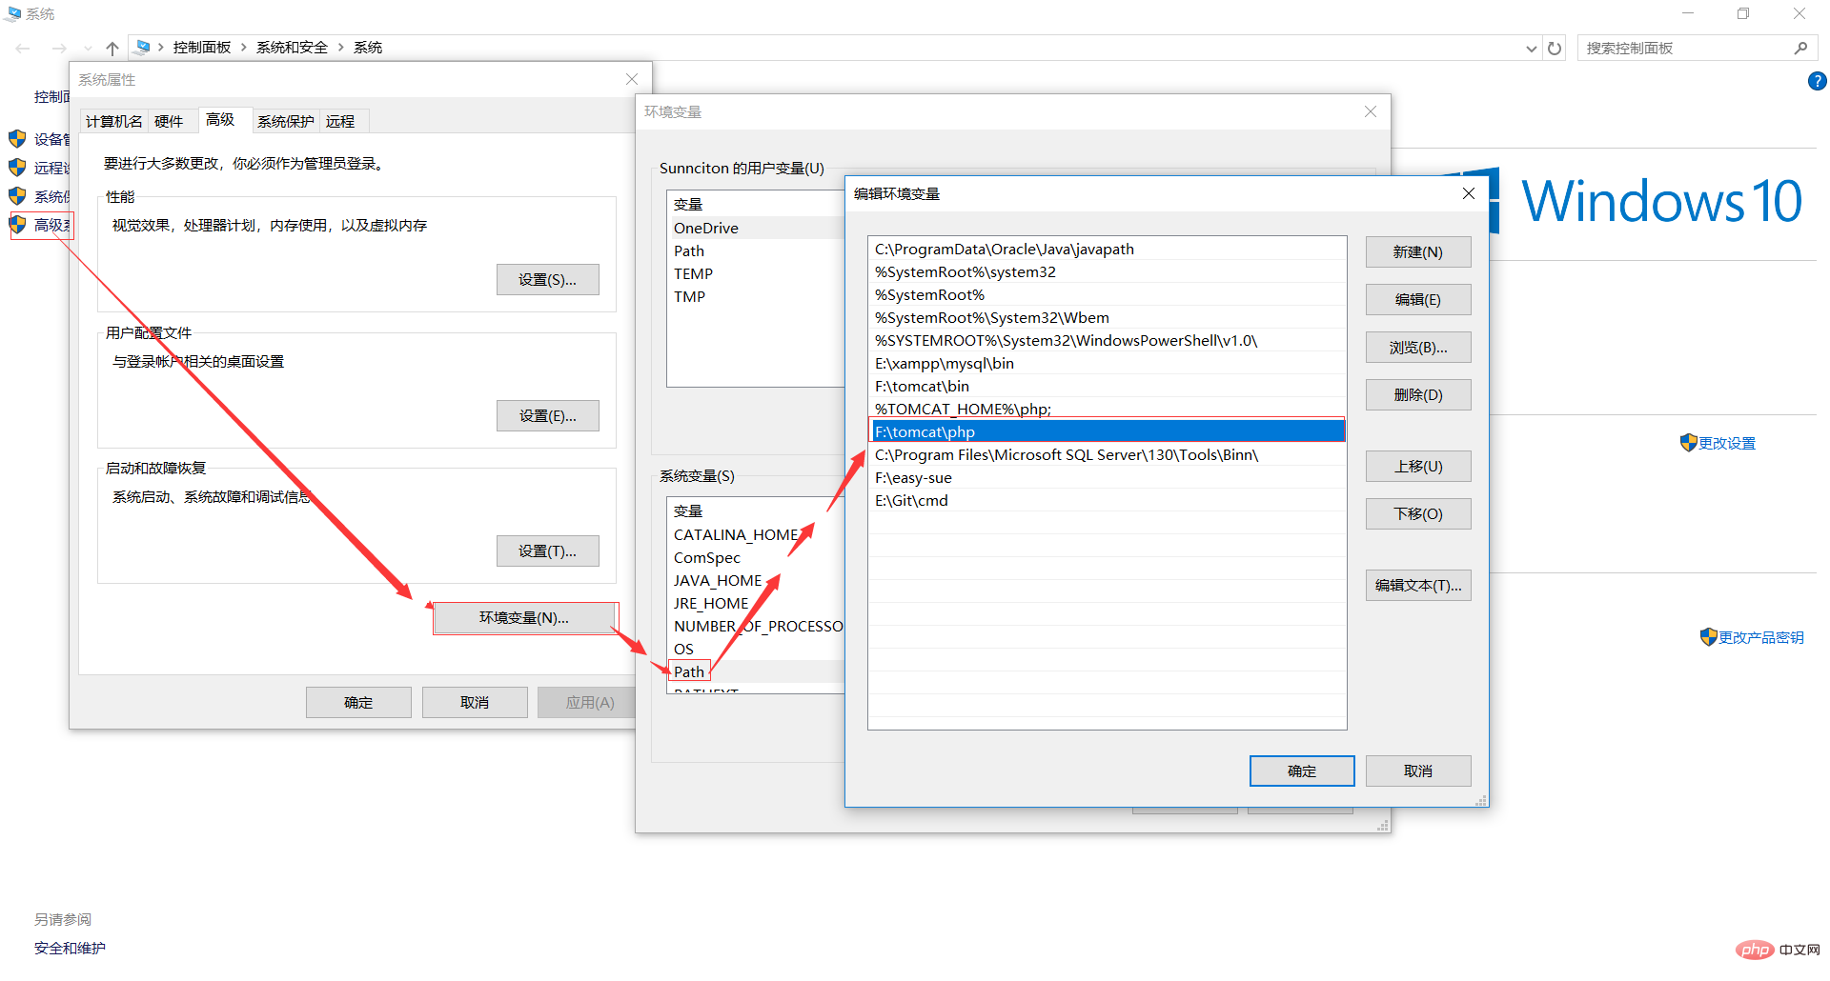Click the 删除(D) button
The width and height of the screenshot is (1830, 981).
[1418, 395]
